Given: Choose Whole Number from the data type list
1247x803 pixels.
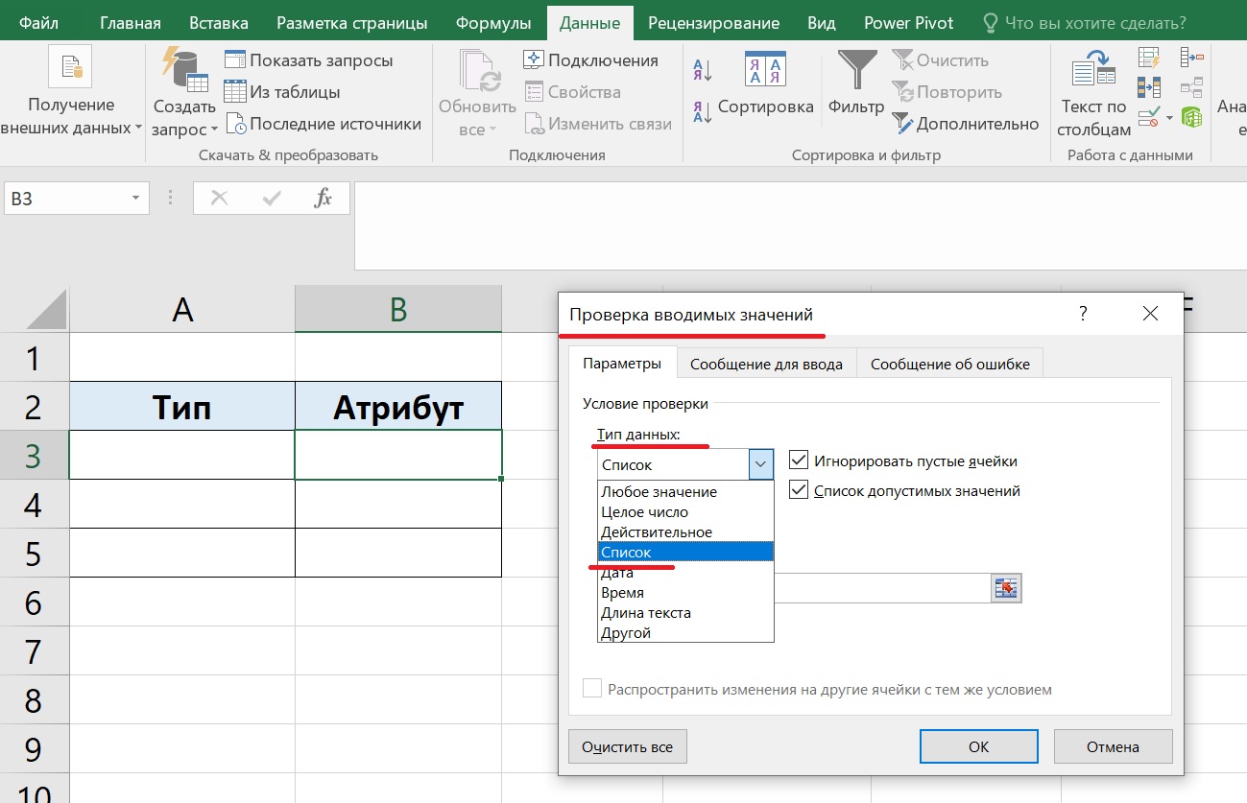Looking at the screenshot, I should (644, 512).
